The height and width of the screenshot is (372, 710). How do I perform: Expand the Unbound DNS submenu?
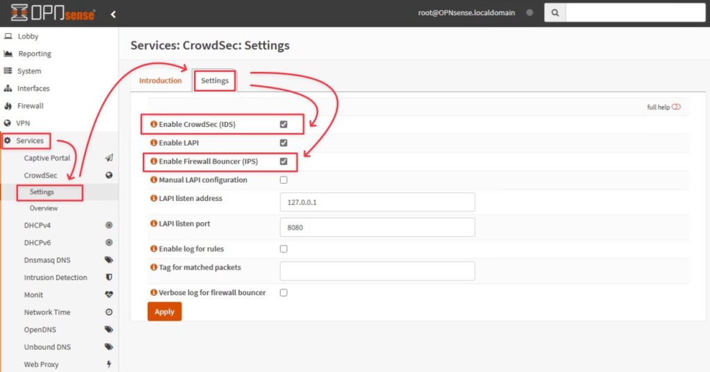click(47, 346)
